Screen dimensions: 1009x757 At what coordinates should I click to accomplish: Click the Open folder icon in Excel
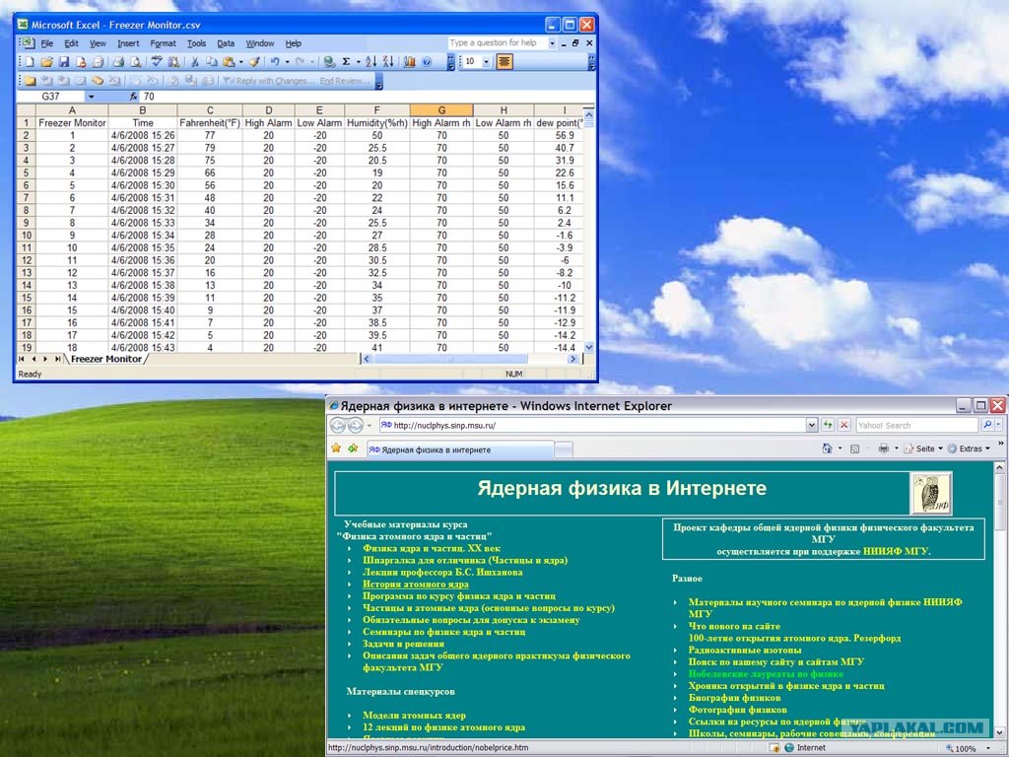[46, 62]
